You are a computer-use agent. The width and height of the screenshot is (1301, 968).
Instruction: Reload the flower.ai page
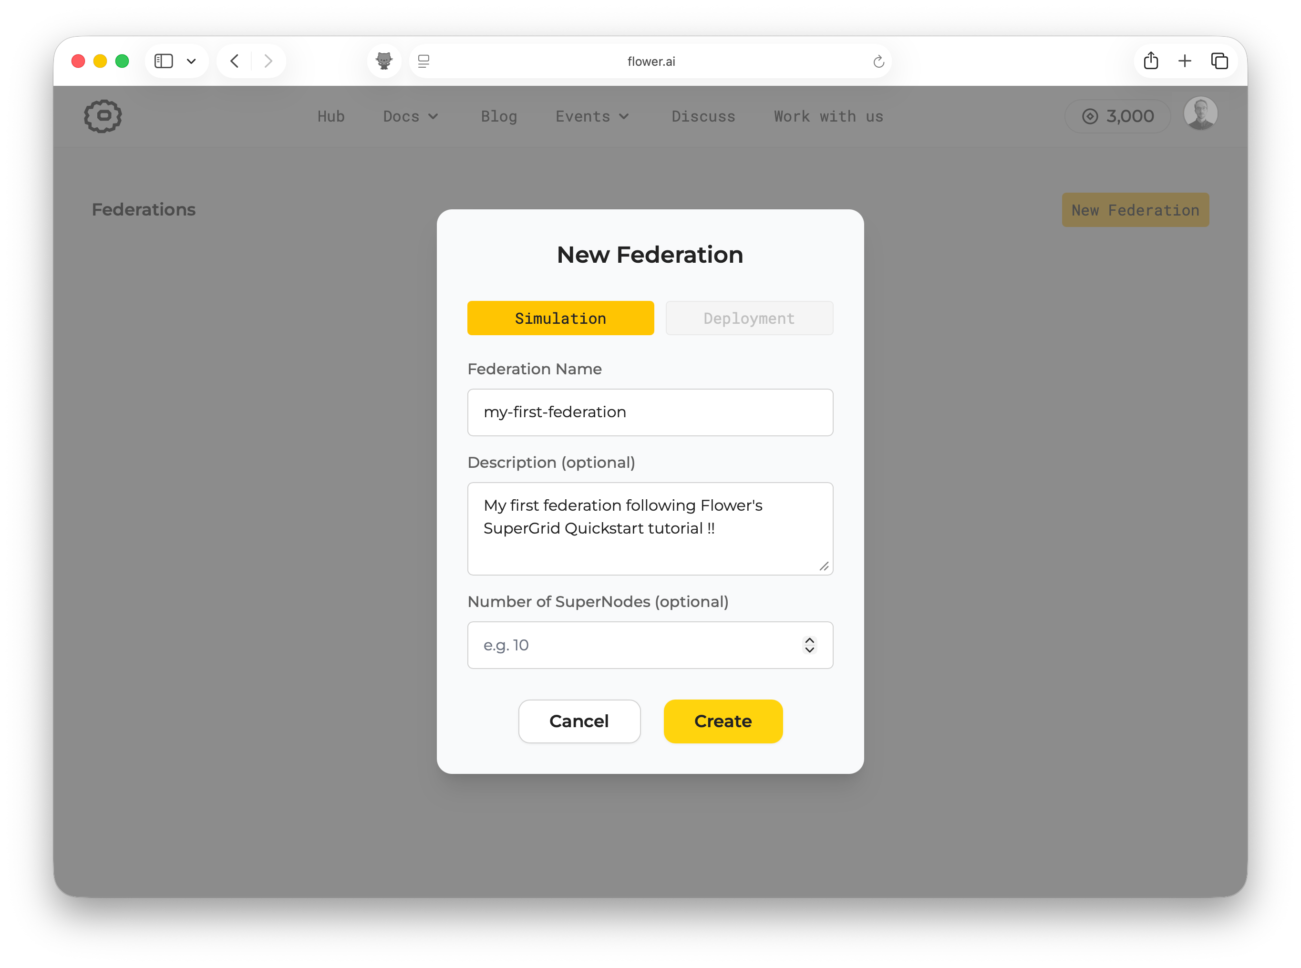(878, 61)
